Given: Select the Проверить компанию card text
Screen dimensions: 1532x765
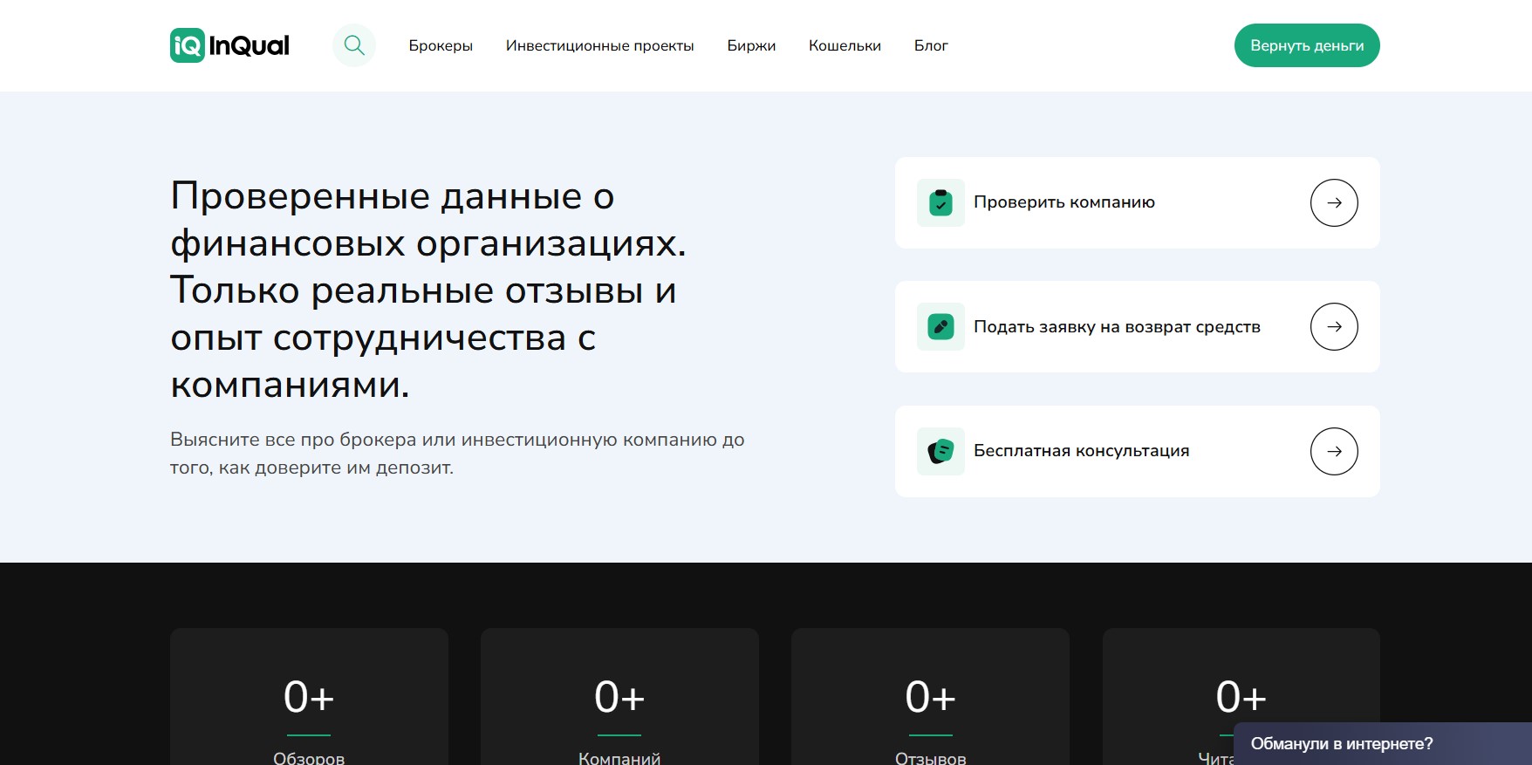Looking at the screenshot, I should pyautogui.click(x=1064, y=202).
